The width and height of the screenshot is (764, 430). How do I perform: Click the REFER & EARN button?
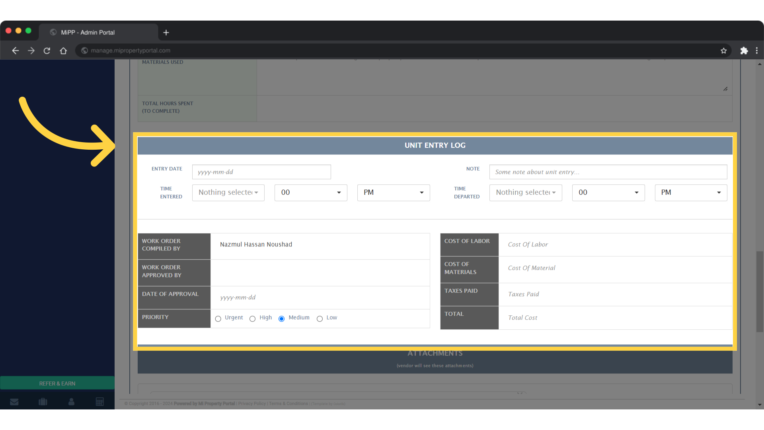57,383
